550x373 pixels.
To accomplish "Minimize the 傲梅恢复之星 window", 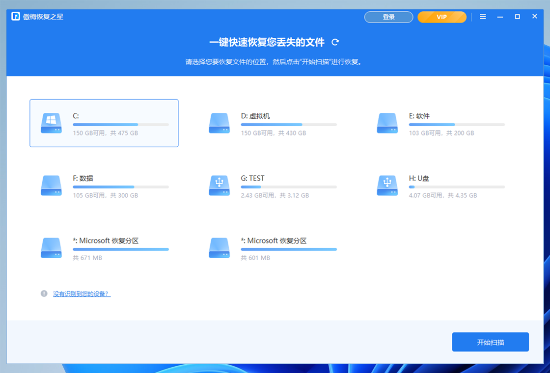I will coord(500,17).
